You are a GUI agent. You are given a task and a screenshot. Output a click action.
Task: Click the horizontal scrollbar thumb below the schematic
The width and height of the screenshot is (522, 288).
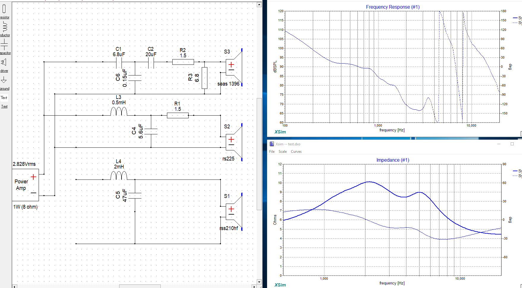(140, 286)
